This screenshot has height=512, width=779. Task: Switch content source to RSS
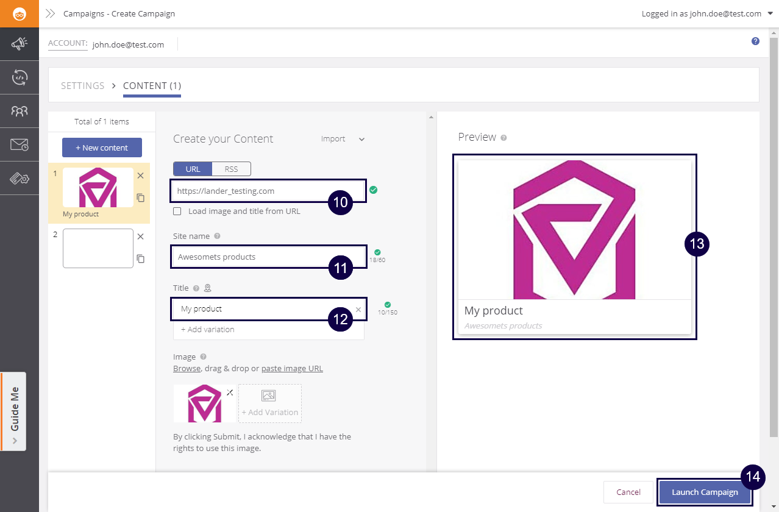(231, 169)
